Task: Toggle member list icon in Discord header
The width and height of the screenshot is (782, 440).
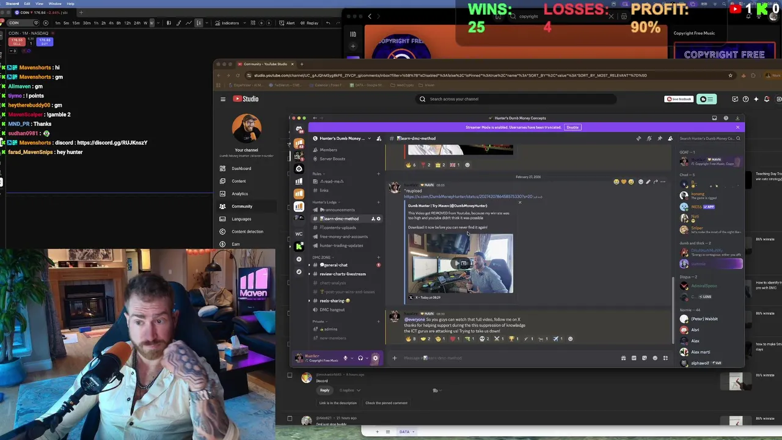Action: coord(670,138)
